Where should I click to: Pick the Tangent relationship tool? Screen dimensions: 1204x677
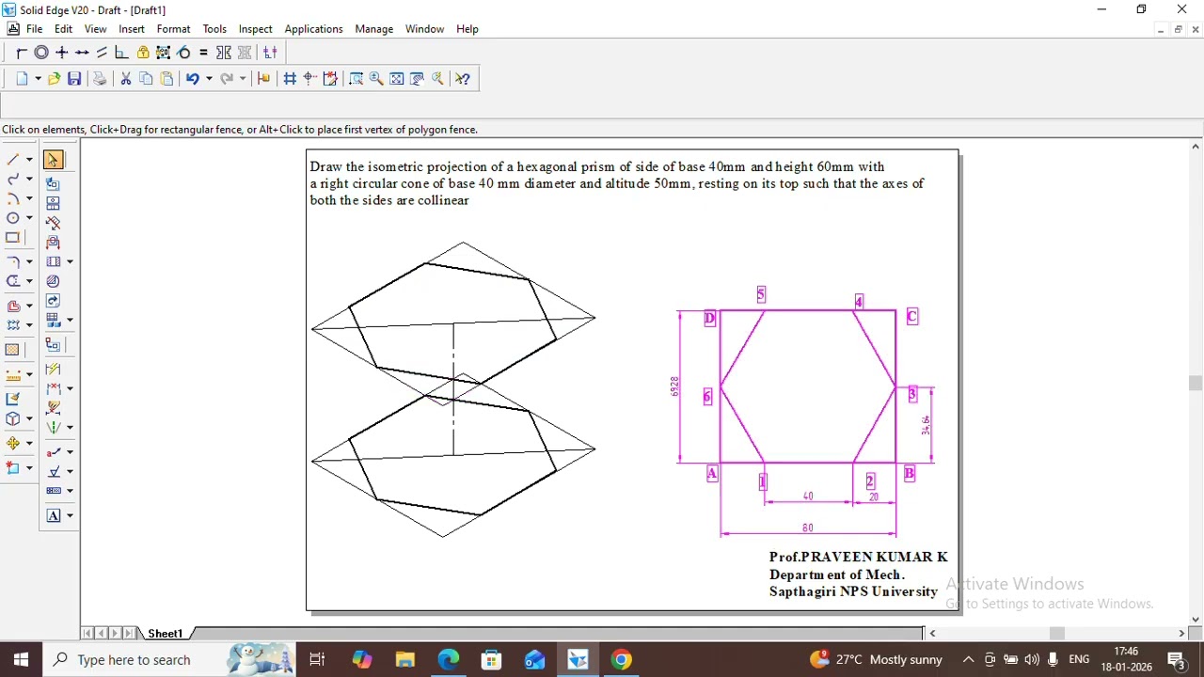(x=183, y=53)
